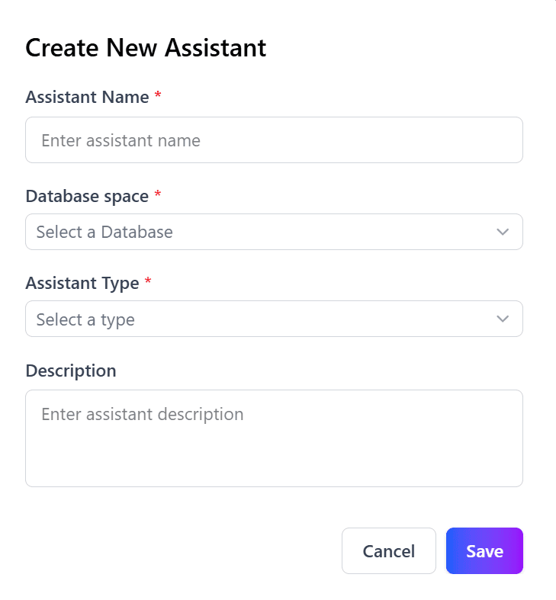The image size is (556, 600).
Task: Save the new assistant
Action: point(484,550)
